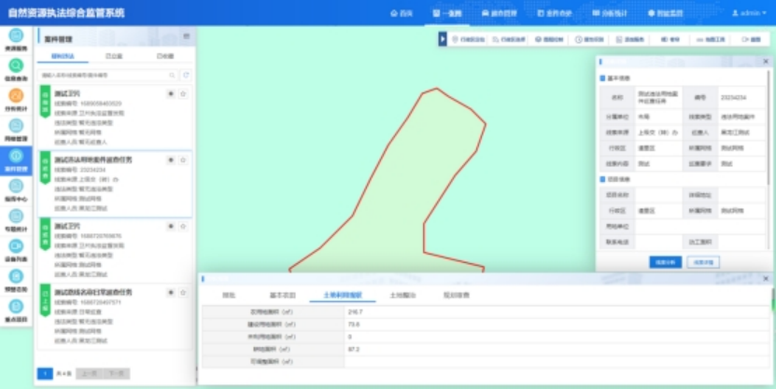Close the case detail info panel

tap(766, 61)
